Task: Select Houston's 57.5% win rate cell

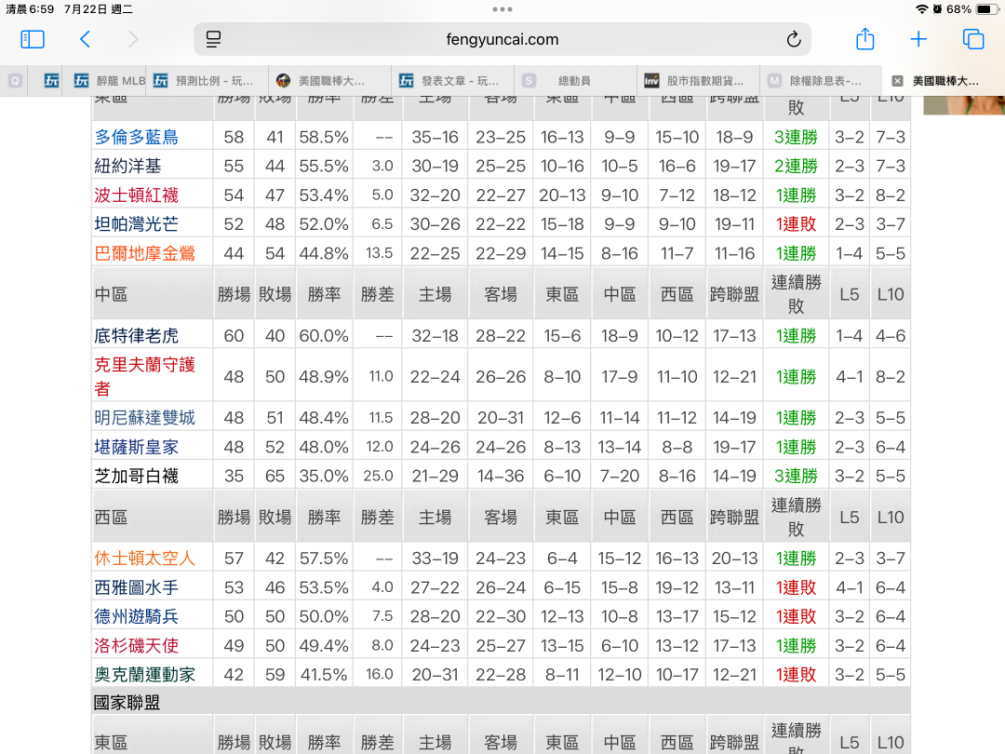Action: point(324,558)
